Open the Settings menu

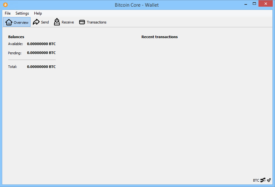pyautogui.click(x=22, y=13)
